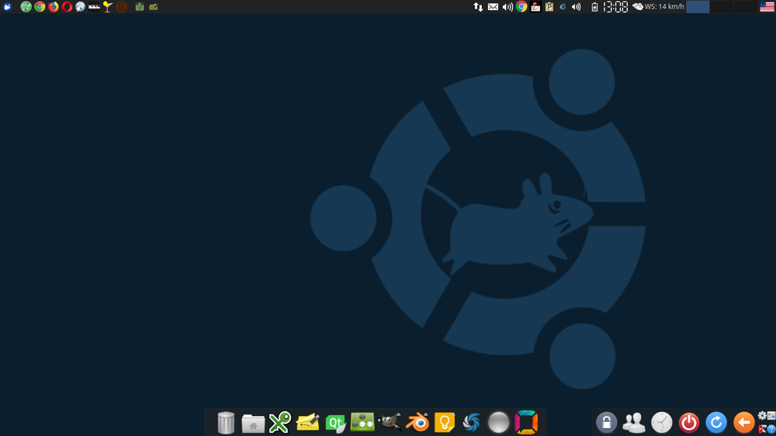Open the Home folder in the dock
Image resolution: width=776 pixels, height=436 pixels.
(x=253, y=424)
